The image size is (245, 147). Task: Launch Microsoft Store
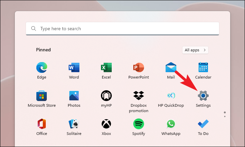tap(42, 99)
